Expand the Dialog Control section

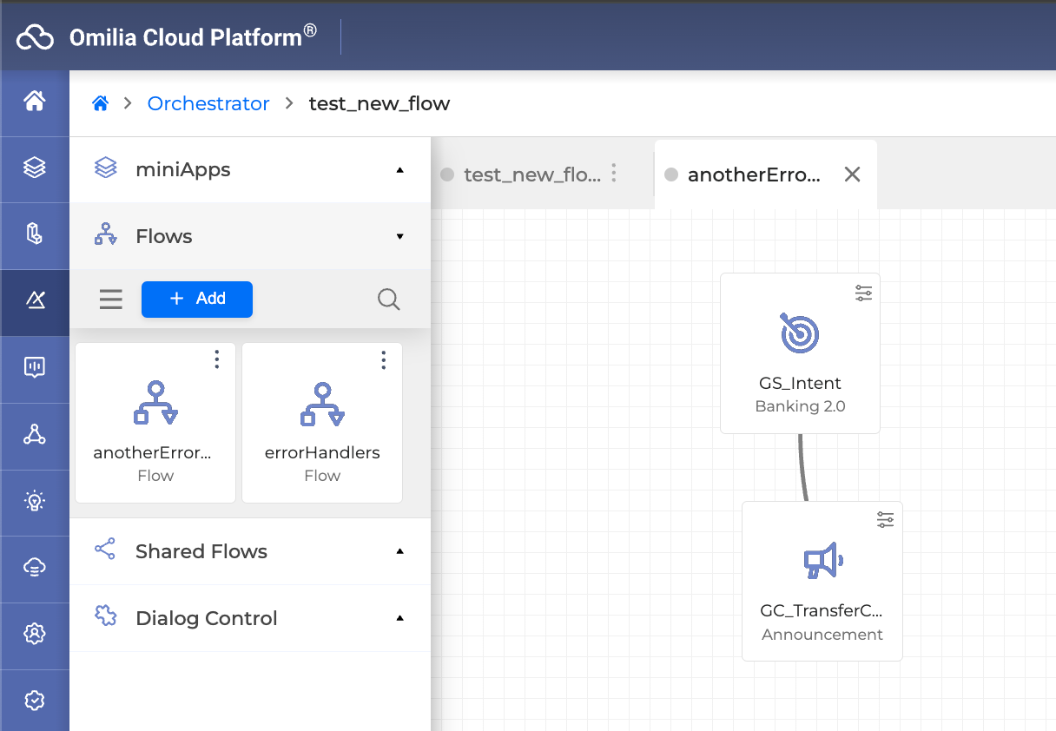tap(399, 618)
